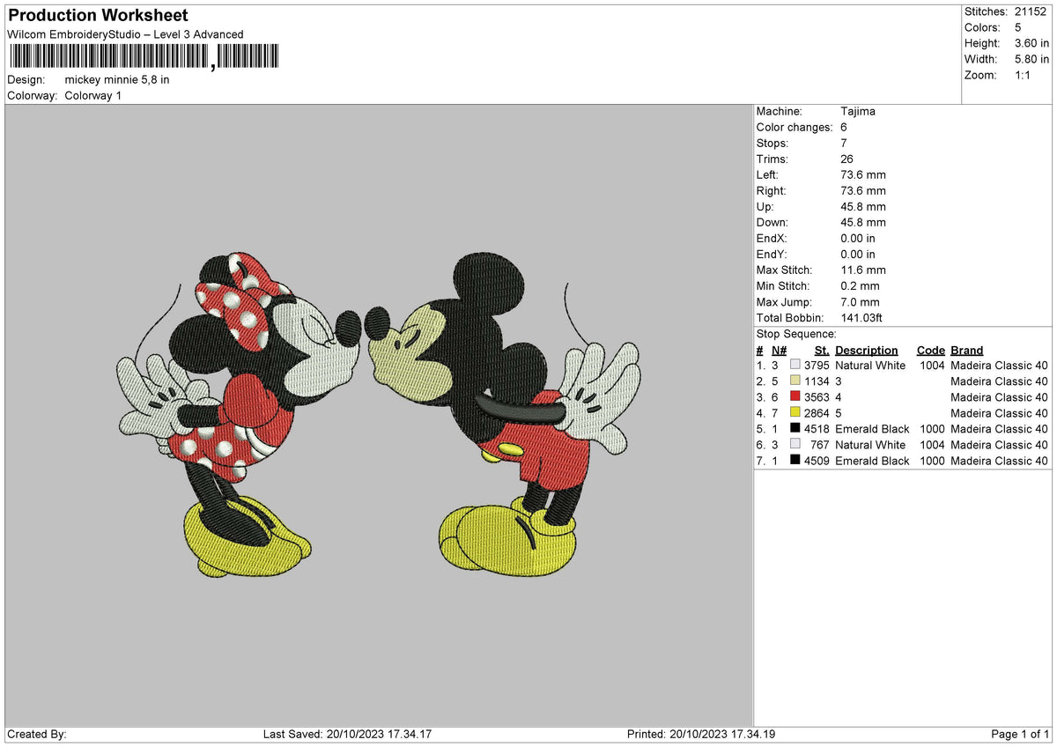
Task: Click the 'Printed: 20/10/2023 17.34.19' footer text
Action: tap(701, 735)
